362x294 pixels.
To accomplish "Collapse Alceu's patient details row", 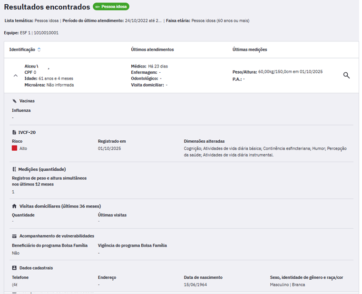I will (15, 75).
